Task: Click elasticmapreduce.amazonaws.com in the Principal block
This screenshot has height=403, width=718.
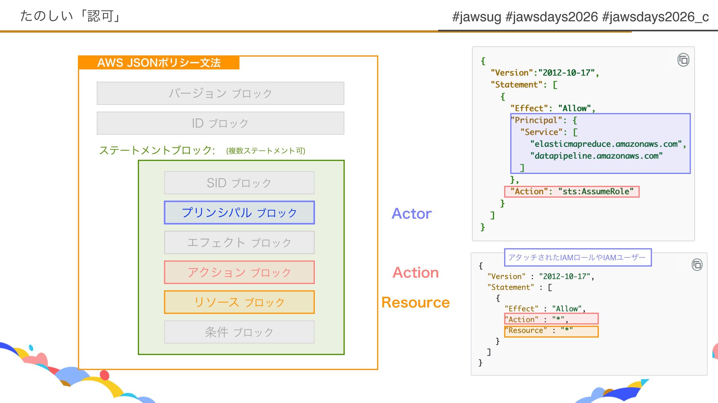Action: (x=606, y=144)
